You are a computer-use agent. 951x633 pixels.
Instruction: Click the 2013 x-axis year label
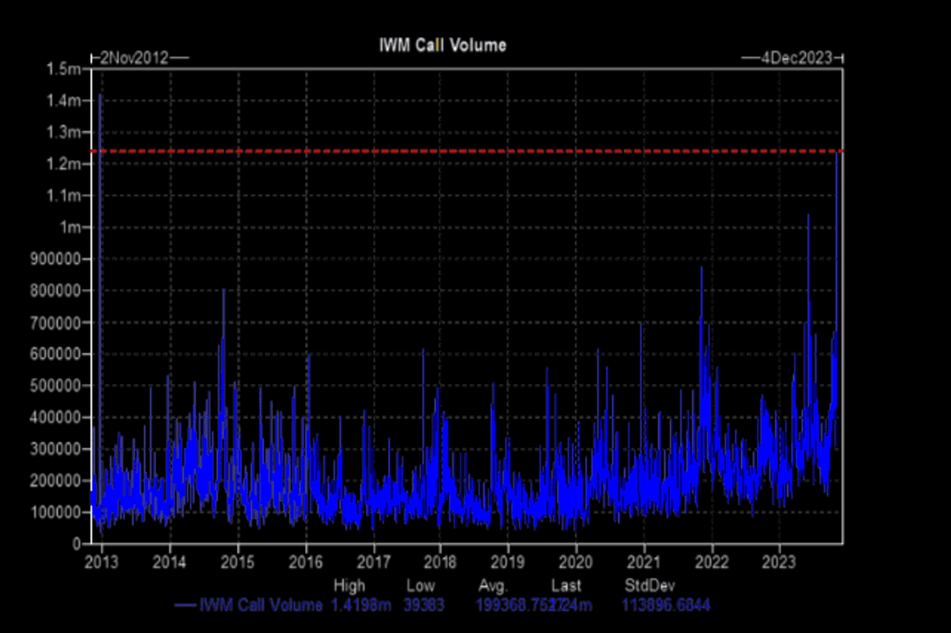(101, 562)
